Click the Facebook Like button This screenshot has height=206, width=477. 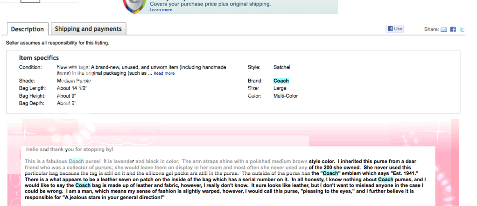click(394, 29)
